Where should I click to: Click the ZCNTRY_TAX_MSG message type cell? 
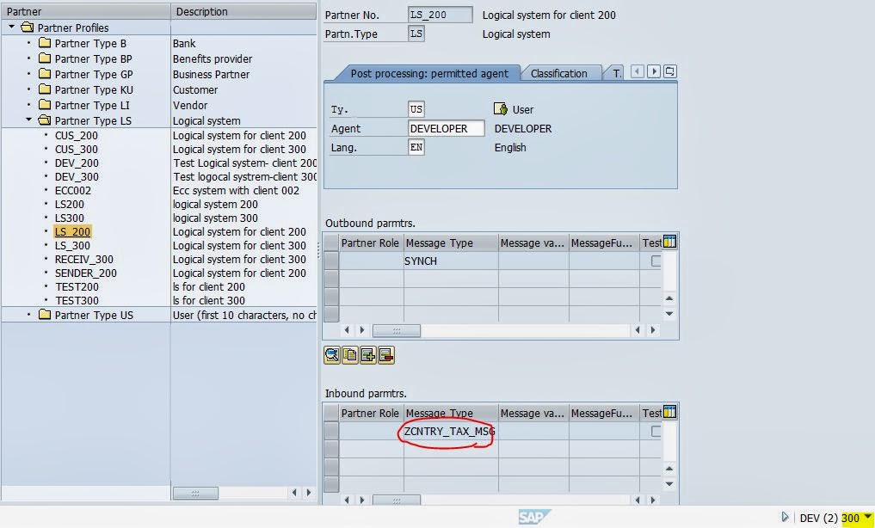(451, 431)
